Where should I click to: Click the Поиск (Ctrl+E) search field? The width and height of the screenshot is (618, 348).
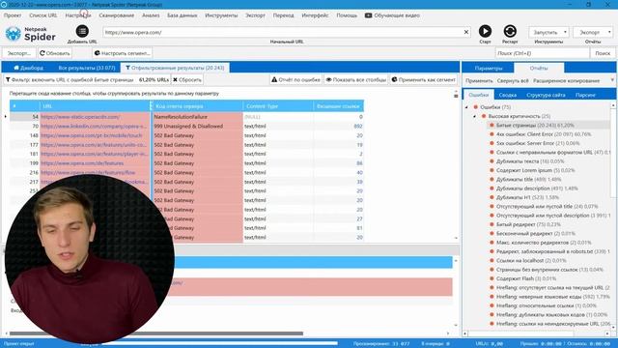pyautogui.click(x=543, y=53)
